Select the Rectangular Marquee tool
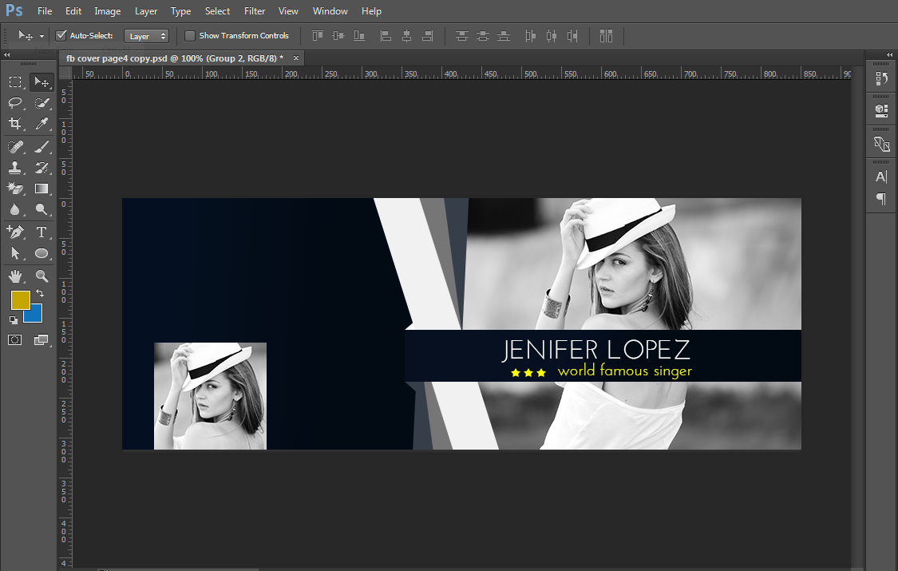Screen dimensions: 898x571 click(x=15, y=82)
